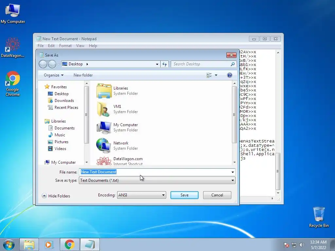Select My Computer in the navigation pane
This screenshot has height=251, width=335.
tap(60, 162)
